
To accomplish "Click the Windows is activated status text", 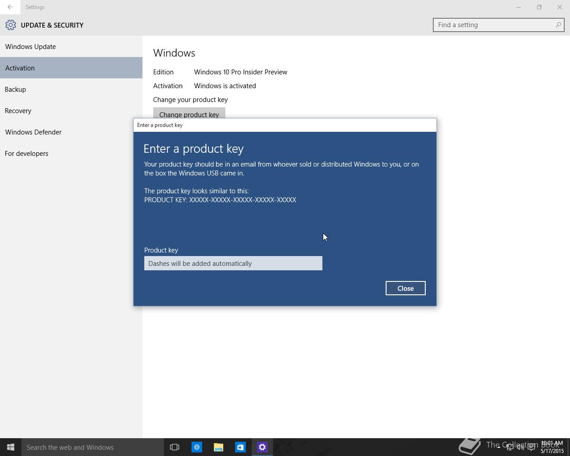I will pyautogui.click(x=225, y=85).
